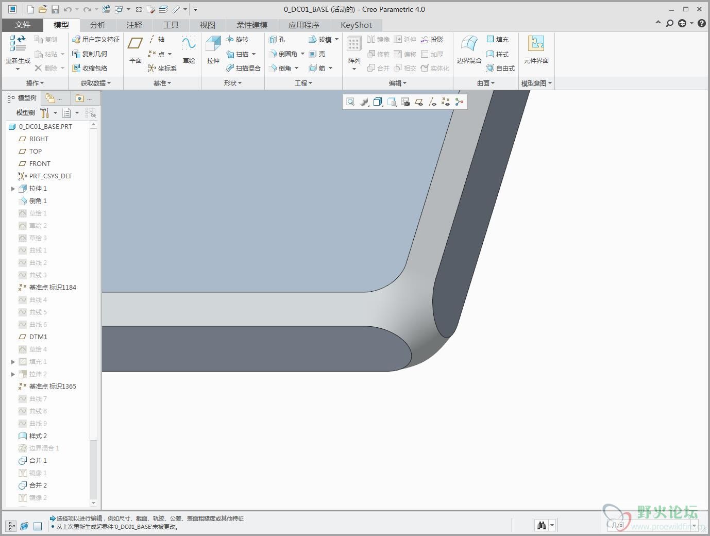This screenshot has height=536, width=710.
Task: Open 元件界面 (Component Interface)
Action: pos(536,50)
